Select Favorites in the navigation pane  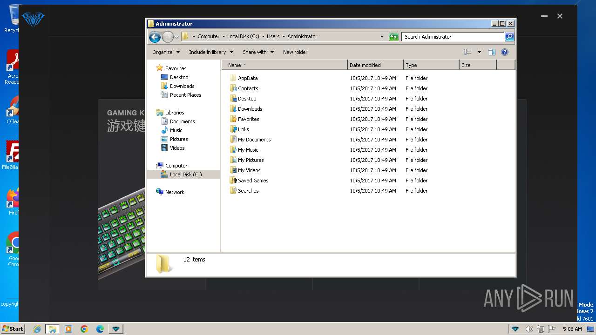(171, 68)
